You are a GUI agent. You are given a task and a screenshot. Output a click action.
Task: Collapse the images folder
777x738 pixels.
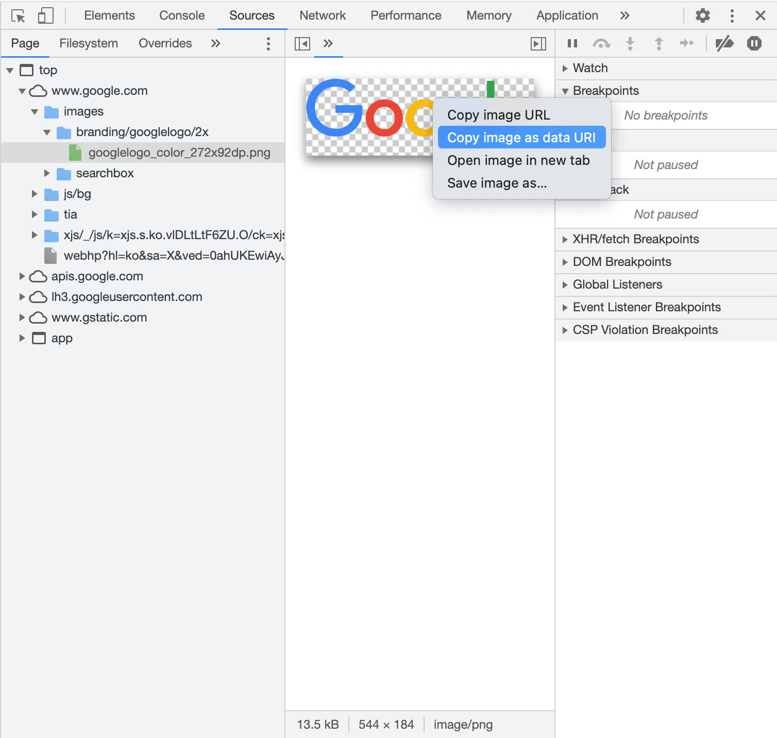click(x=35, y=111)
